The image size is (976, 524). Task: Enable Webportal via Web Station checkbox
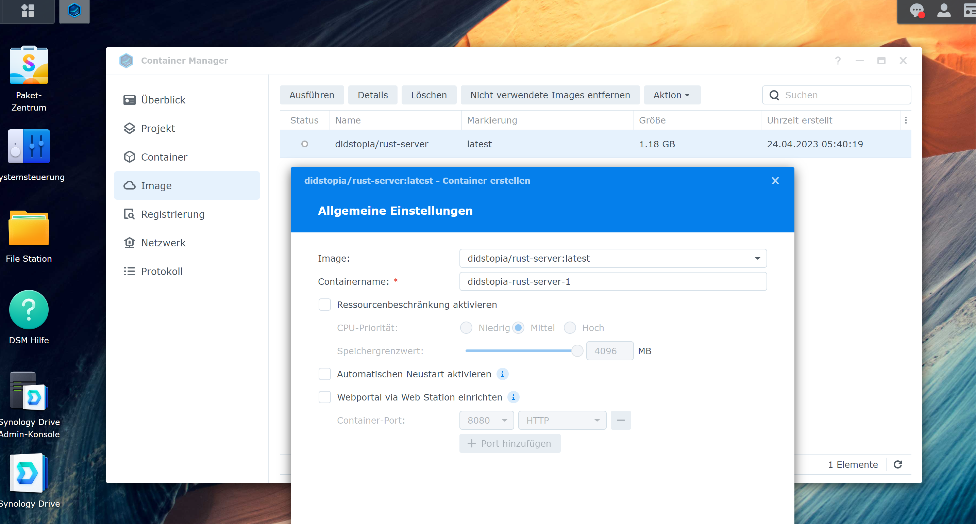(325, 397)
